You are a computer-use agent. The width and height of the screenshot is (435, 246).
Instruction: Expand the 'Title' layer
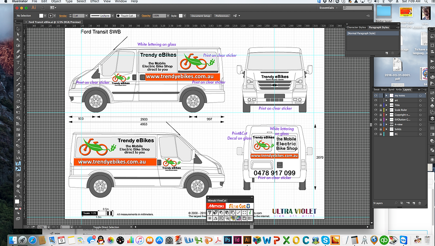[386, 105]
